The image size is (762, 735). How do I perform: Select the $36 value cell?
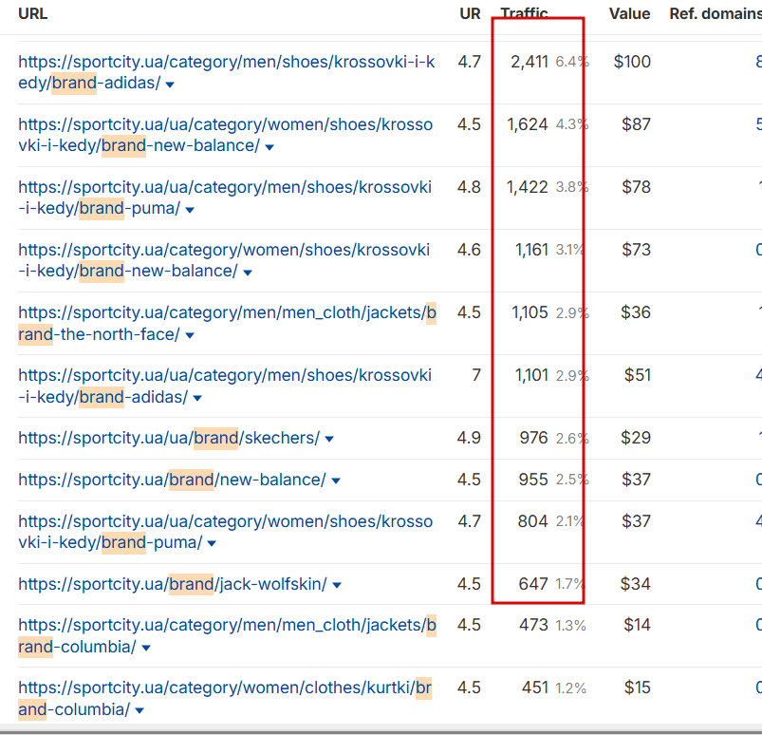click(636, 312)
